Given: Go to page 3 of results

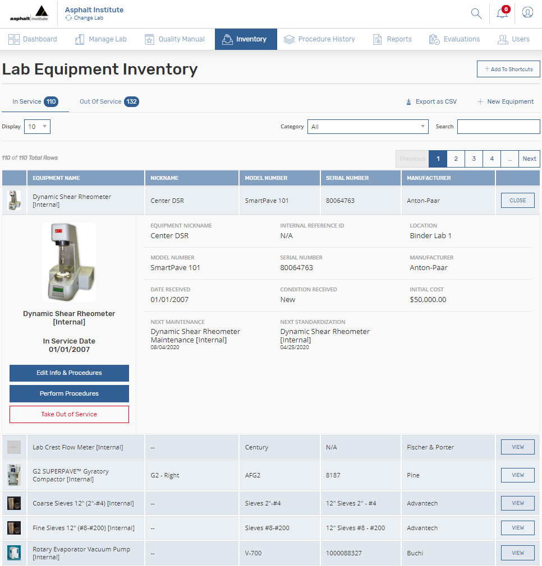Looking at the screenshot, I should [474, 159].
